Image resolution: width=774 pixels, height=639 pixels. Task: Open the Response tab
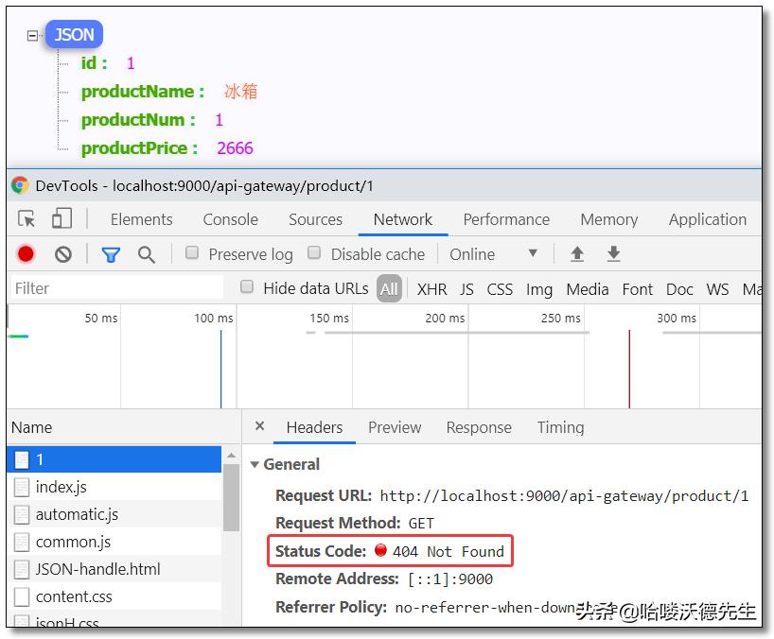[x=478, y=427]
